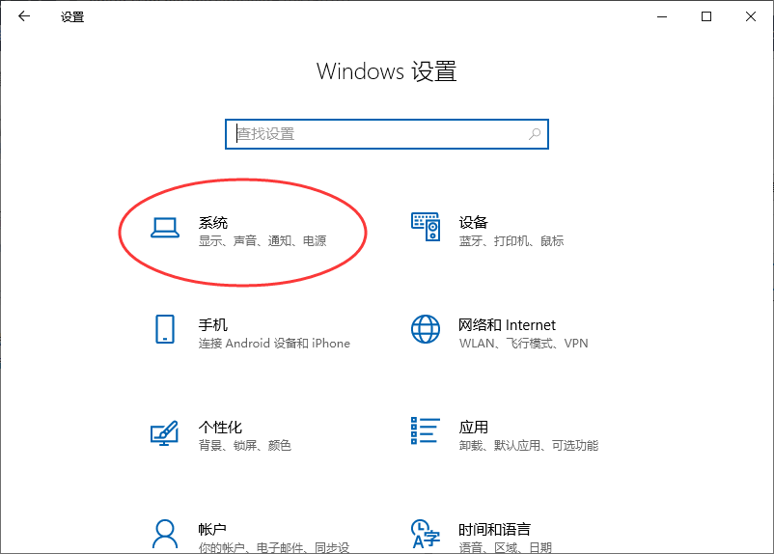Open the 帐户 person icon
This screenshot has width=774, height=554.
(165, 534)
